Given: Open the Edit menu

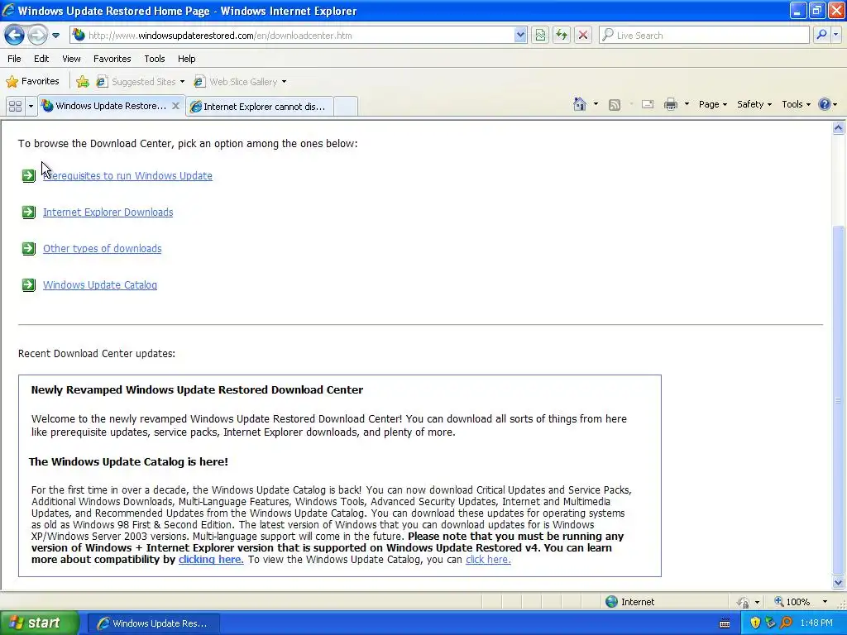Looking at the screenshot, I should tap(41, 59).
